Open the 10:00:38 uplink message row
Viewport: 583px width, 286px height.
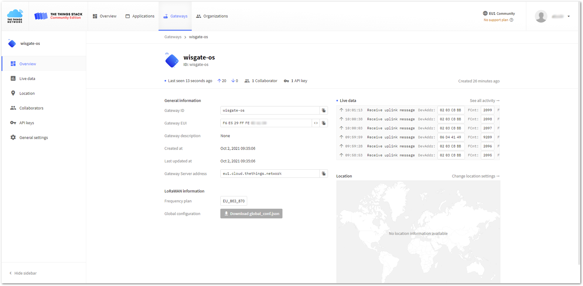click(418, 119)
